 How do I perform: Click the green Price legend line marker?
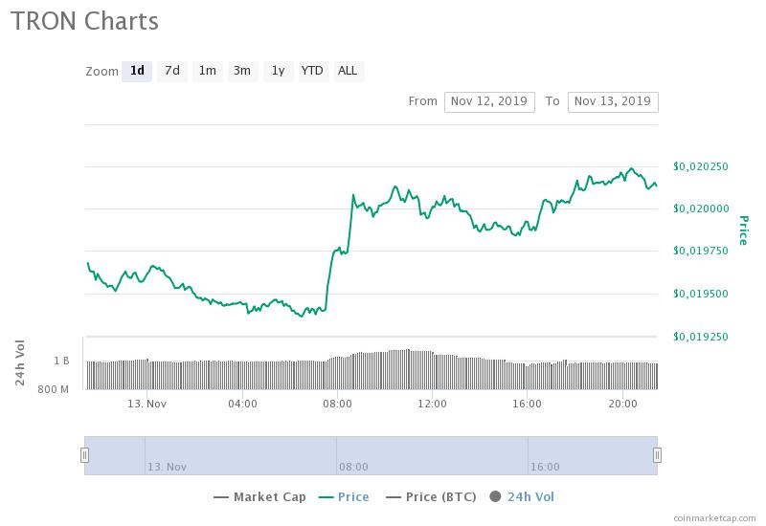[326, 497]
